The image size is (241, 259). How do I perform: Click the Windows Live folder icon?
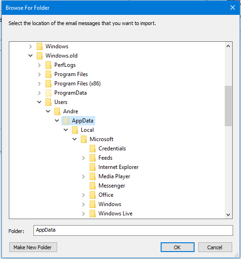92,214
